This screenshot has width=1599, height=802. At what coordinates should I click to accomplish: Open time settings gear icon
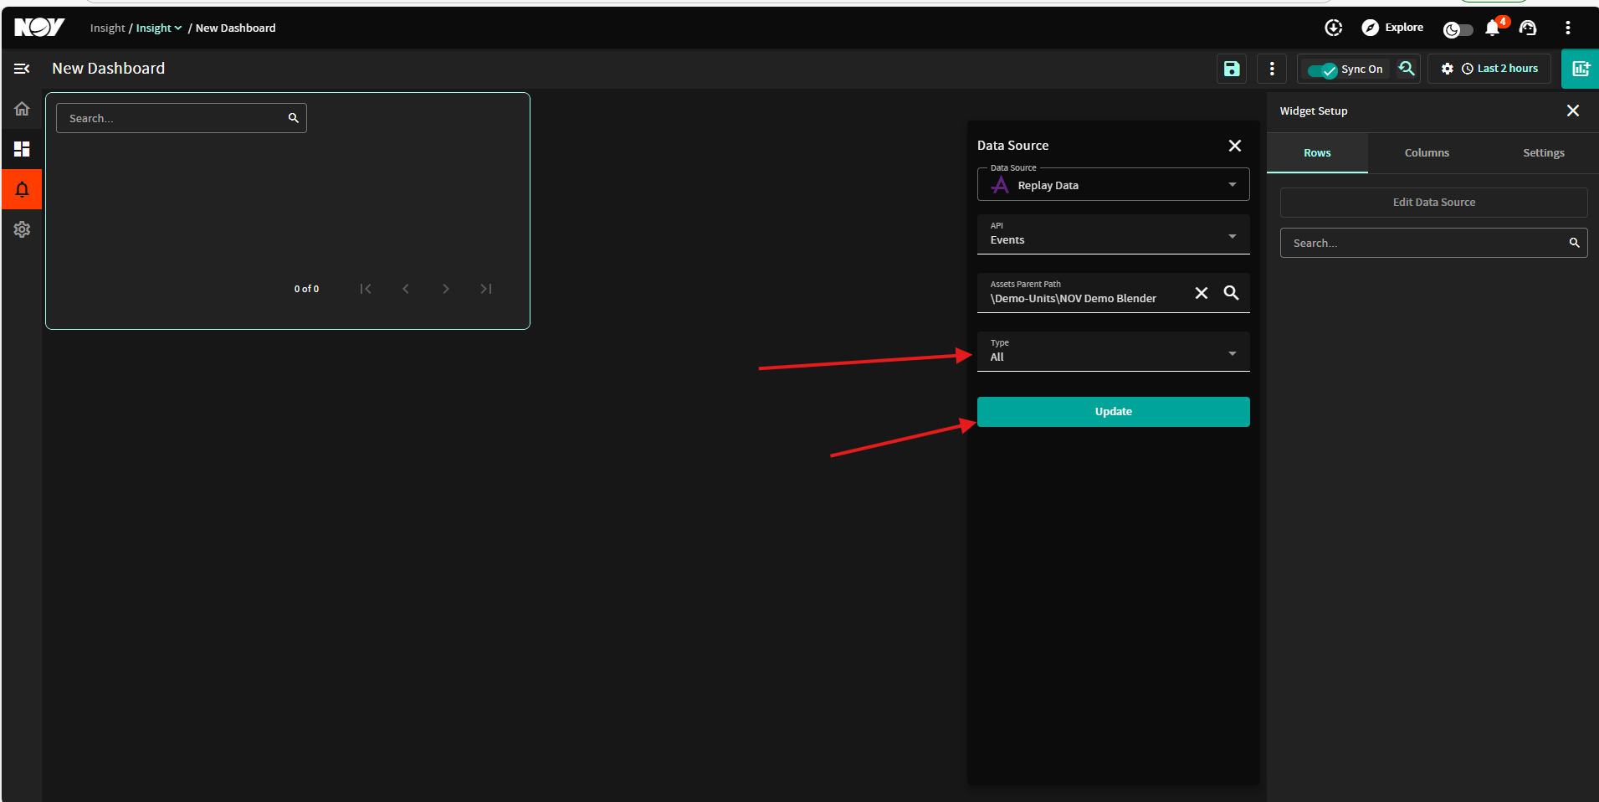[x=1448, y=69]
